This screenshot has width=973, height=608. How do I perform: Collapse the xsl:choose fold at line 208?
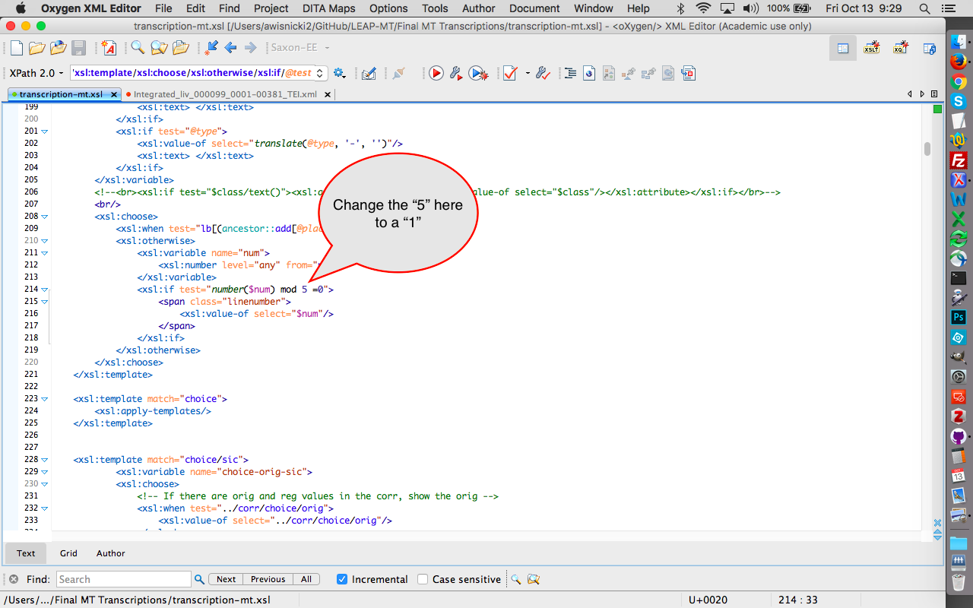coord(45,217)
